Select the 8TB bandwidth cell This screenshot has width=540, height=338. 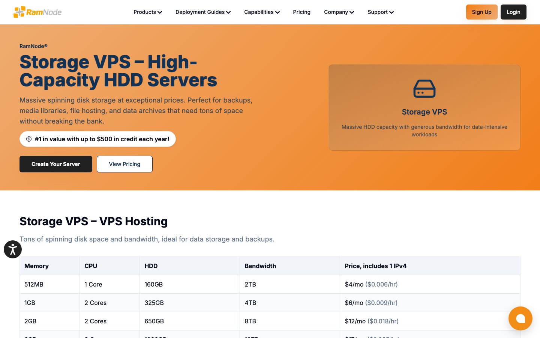coord(290,321)
